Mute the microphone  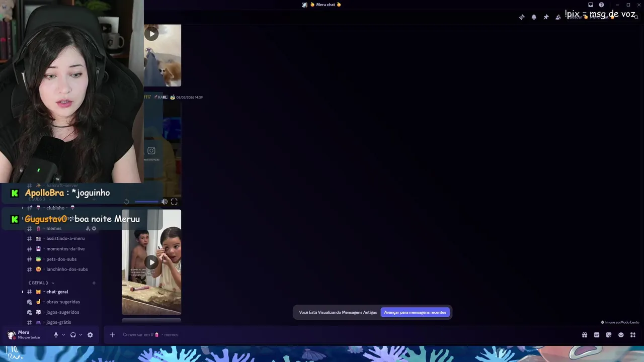56,335
